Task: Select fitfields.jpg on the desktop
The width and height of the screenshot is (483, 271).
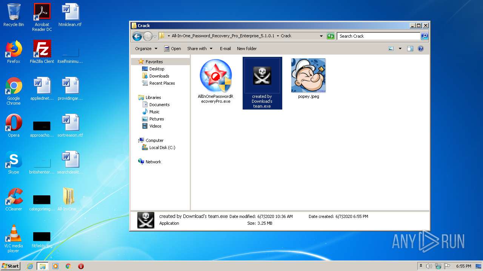Action: click(42, 239)
